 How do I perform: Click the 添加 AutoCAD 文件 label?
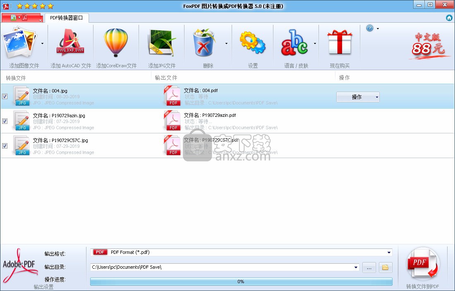[71, 66]
